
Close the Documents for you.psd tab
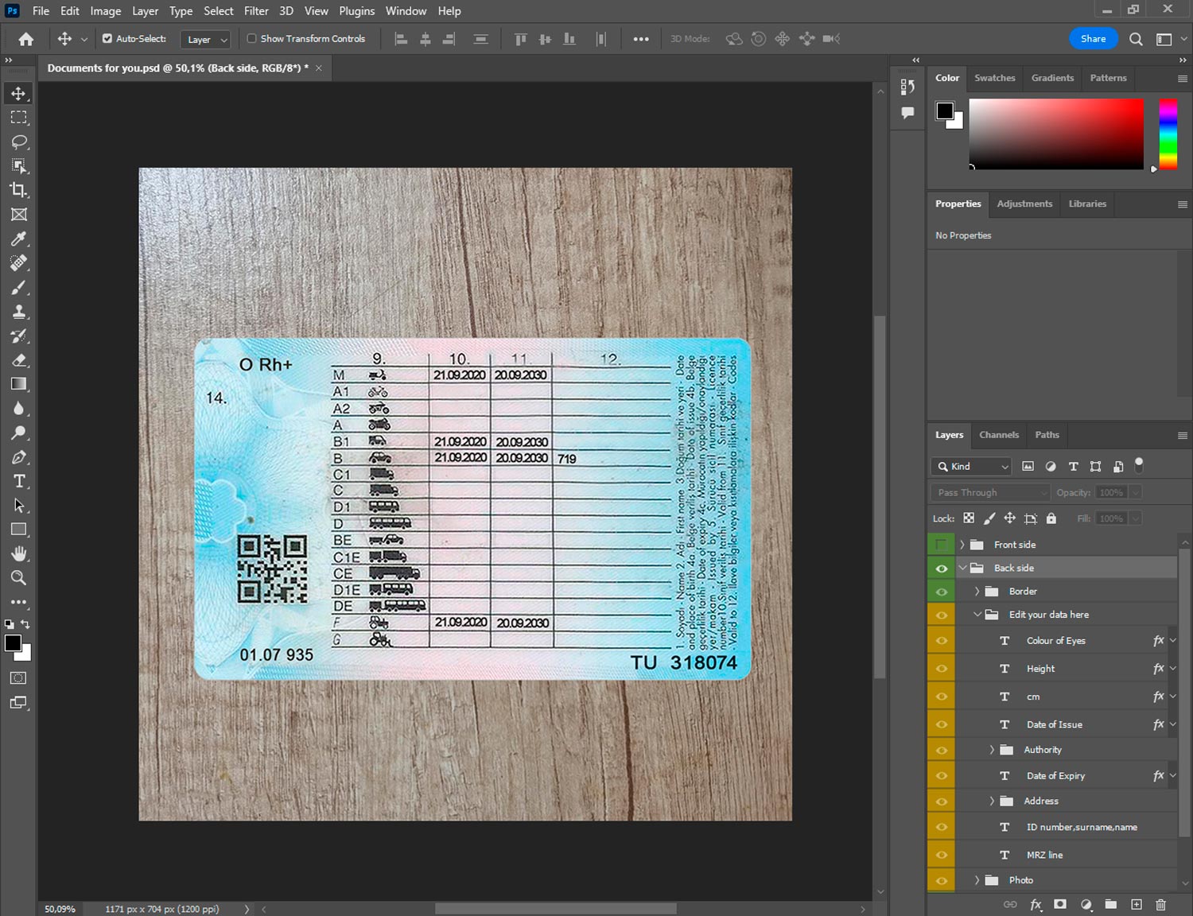pyautogui.click(x=319, y=68)
